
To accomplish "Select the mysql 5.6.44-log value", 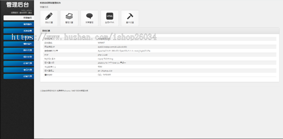I will tap(105, 59).
